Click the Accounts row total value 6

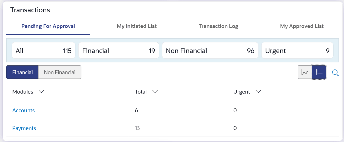click(x=137, y=110)
